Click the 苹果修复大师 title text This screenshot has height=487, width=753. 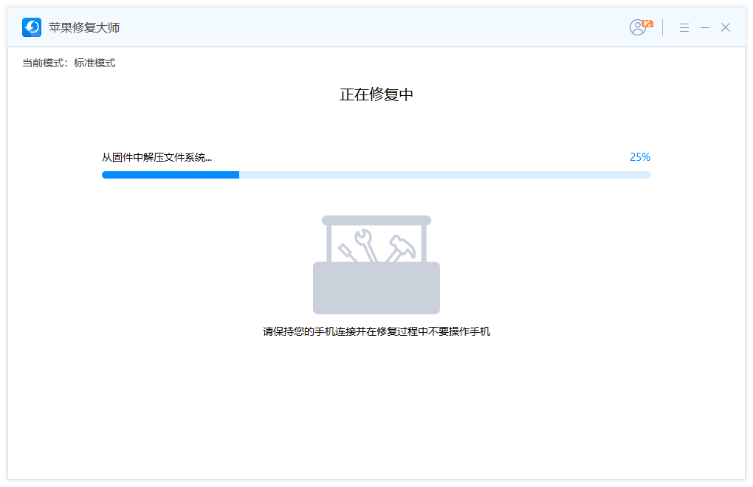pyautogui.click(x=84, y=28)
